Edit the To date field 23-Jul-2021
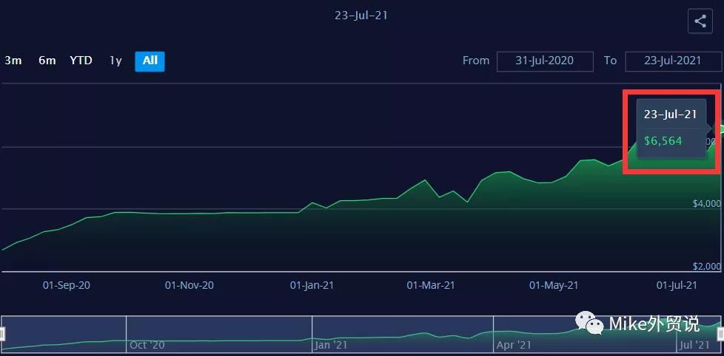This screenshot has width=724, height=356. [x=673, y=61]
